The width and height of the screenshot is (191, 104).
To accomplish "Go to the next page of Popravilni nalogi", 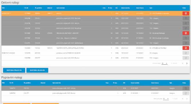I will tap(187, 99).
